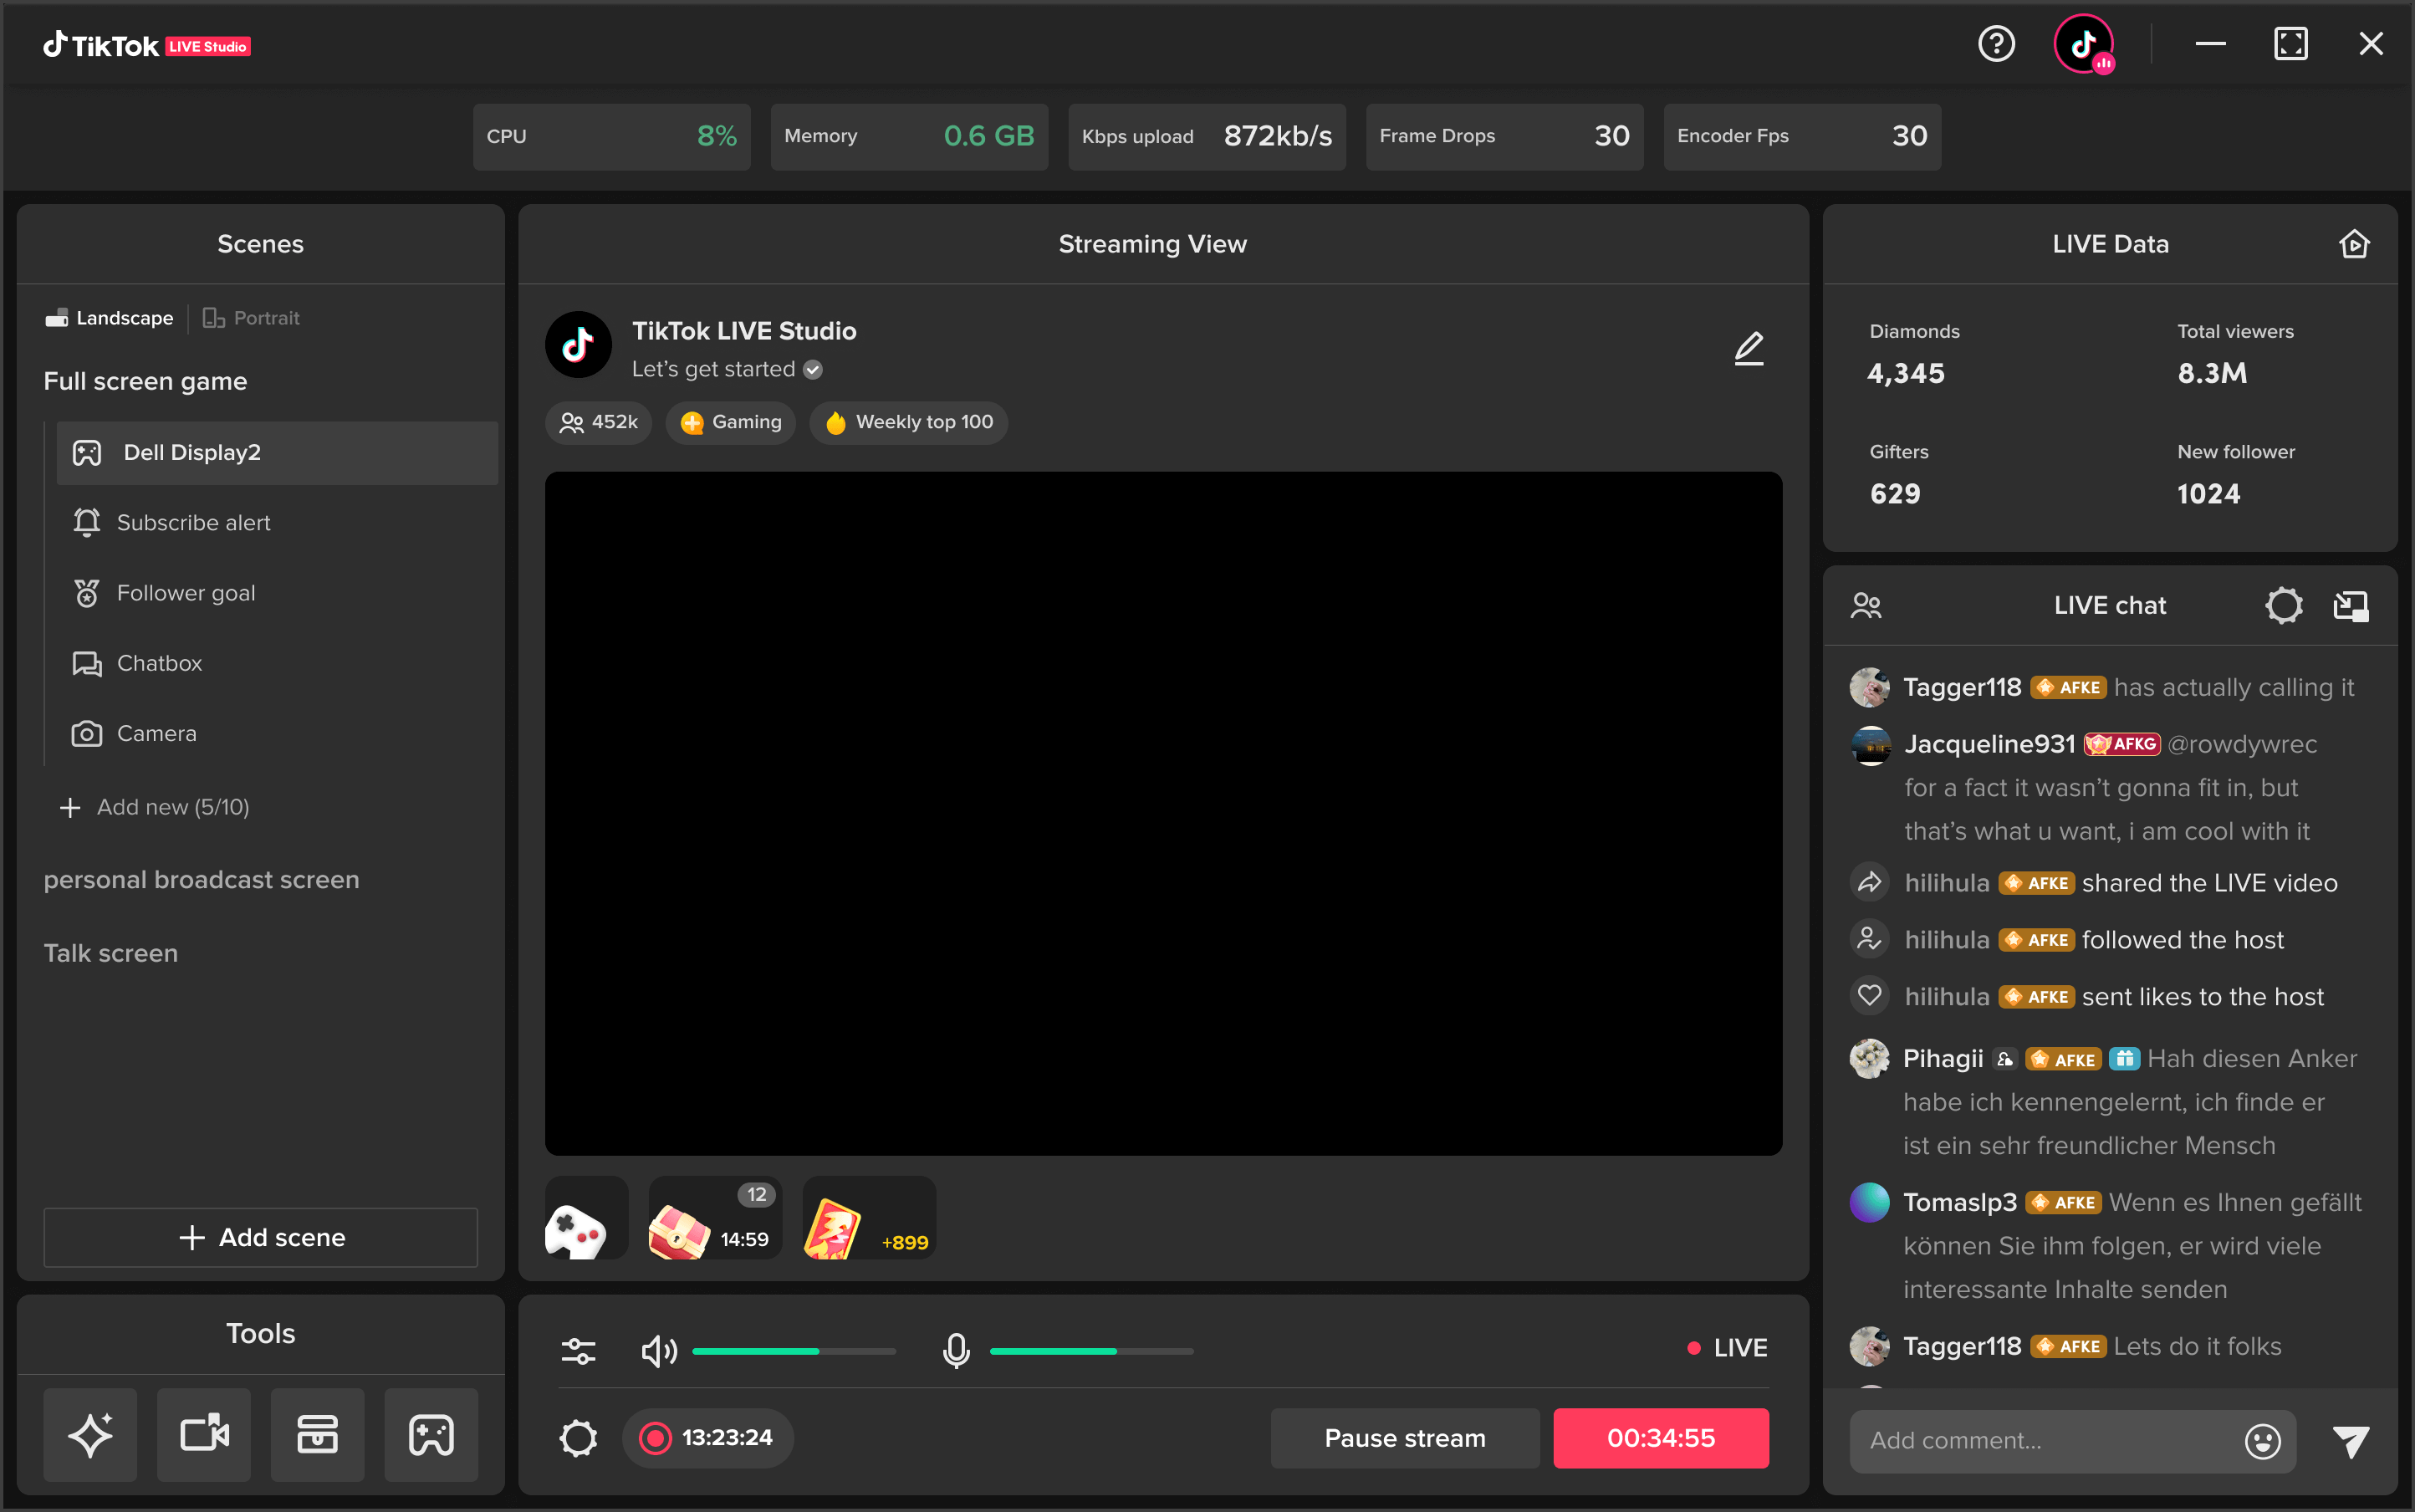Open the Chatbox scene element
2415x1512 pixels.
[158, 664]
